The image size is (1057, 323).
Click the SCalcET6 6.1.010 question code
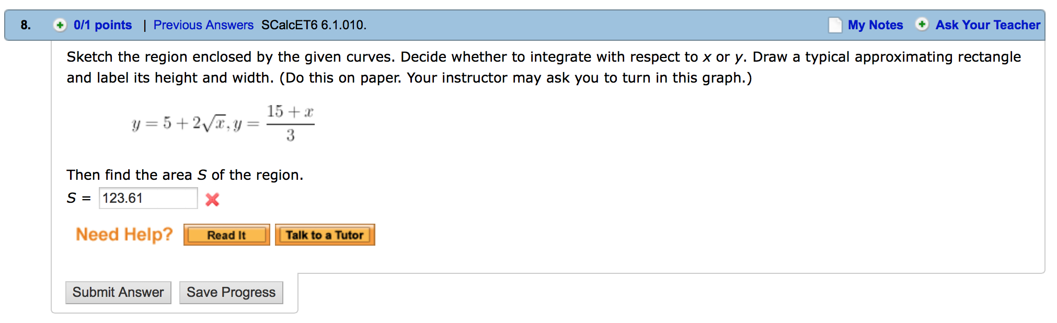(x=314, y=25)
